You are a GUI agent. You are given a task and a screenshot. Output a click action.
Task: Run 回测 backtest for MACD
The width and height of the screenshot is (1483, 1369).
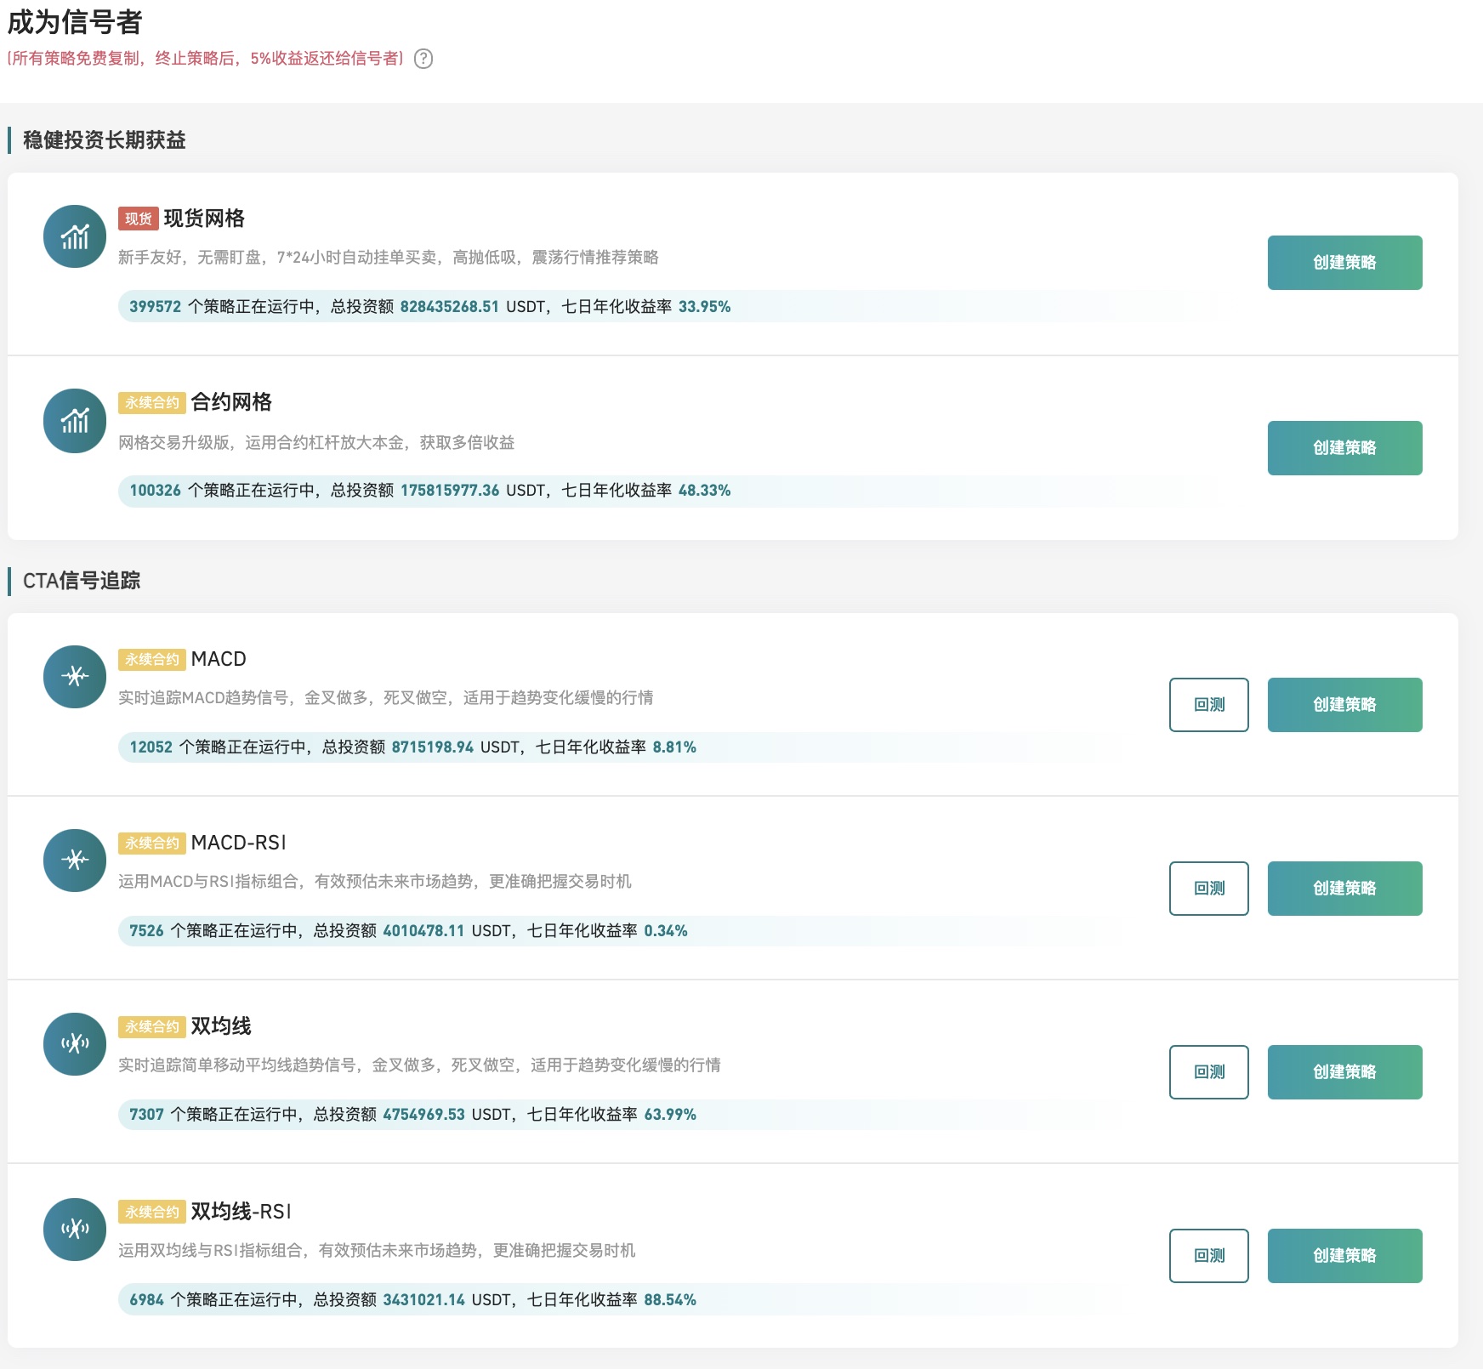tap(1209, 705)
